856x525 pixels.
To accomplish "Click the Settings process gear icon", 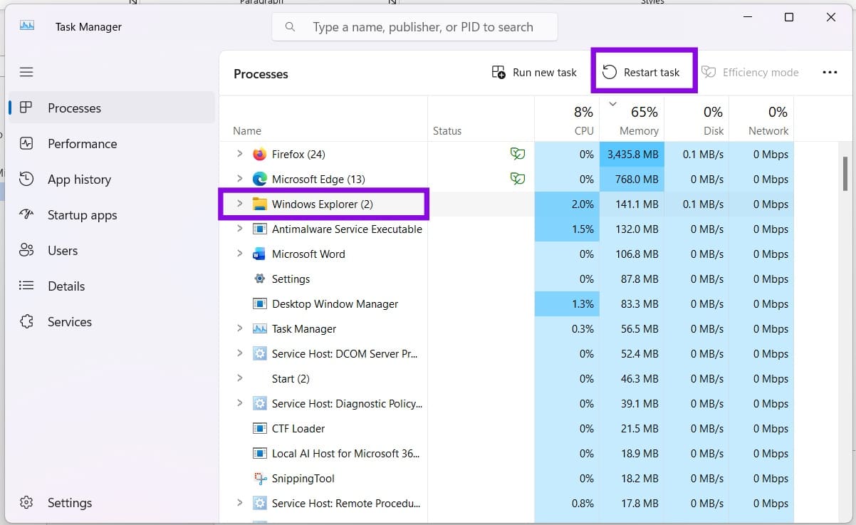I will 259,279.
